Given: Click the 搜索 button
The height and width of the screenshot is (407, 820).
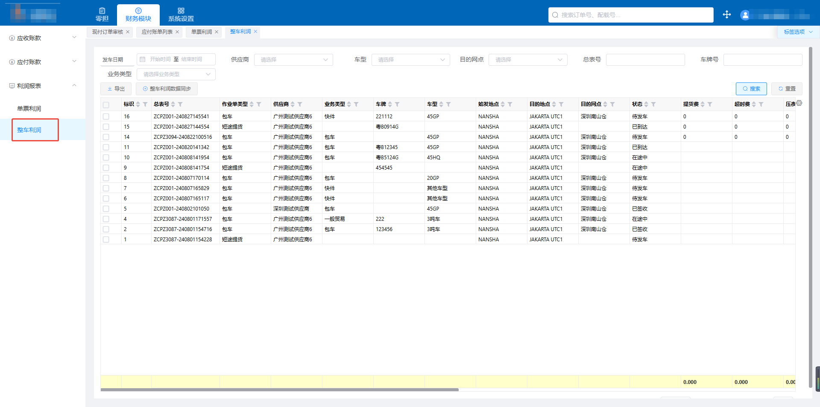Looking at the screenshot, I should pos(751,89).
